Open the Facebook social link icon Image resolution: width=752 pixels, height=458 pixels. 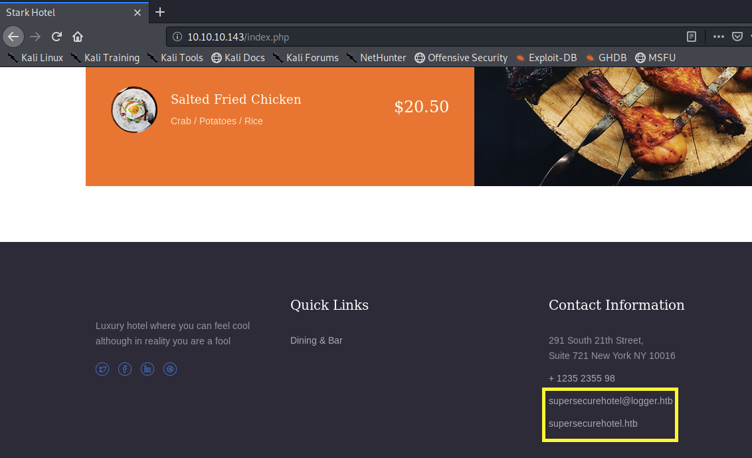(125, 369)
